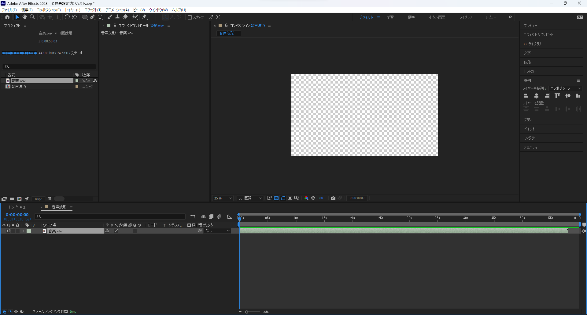The height and width of the screenshot is (315, 587).
Task: Open interpret footage icon in Project panel
Action: point(4,199)
